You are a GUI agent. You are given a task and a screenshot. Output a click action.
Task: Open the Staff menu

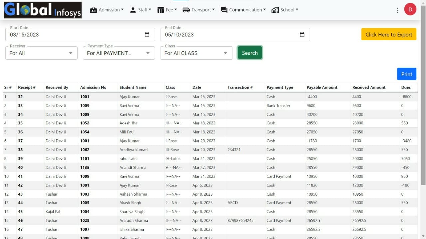tap(140, 10)
